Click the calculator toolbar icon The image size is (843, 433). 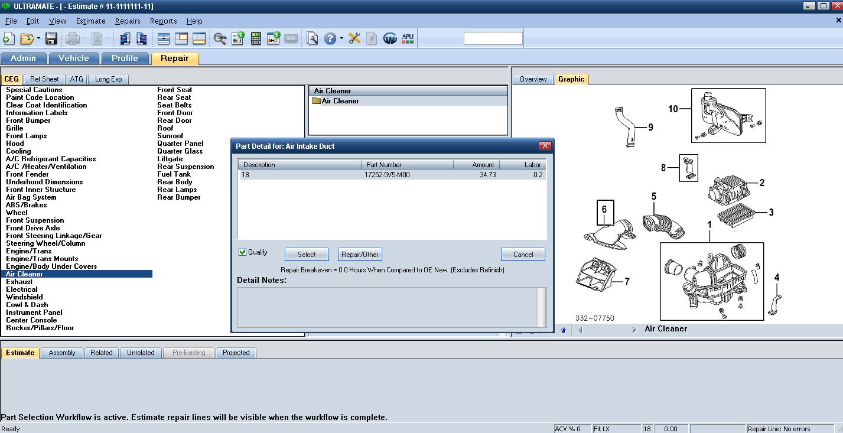(x=256, y=39)
